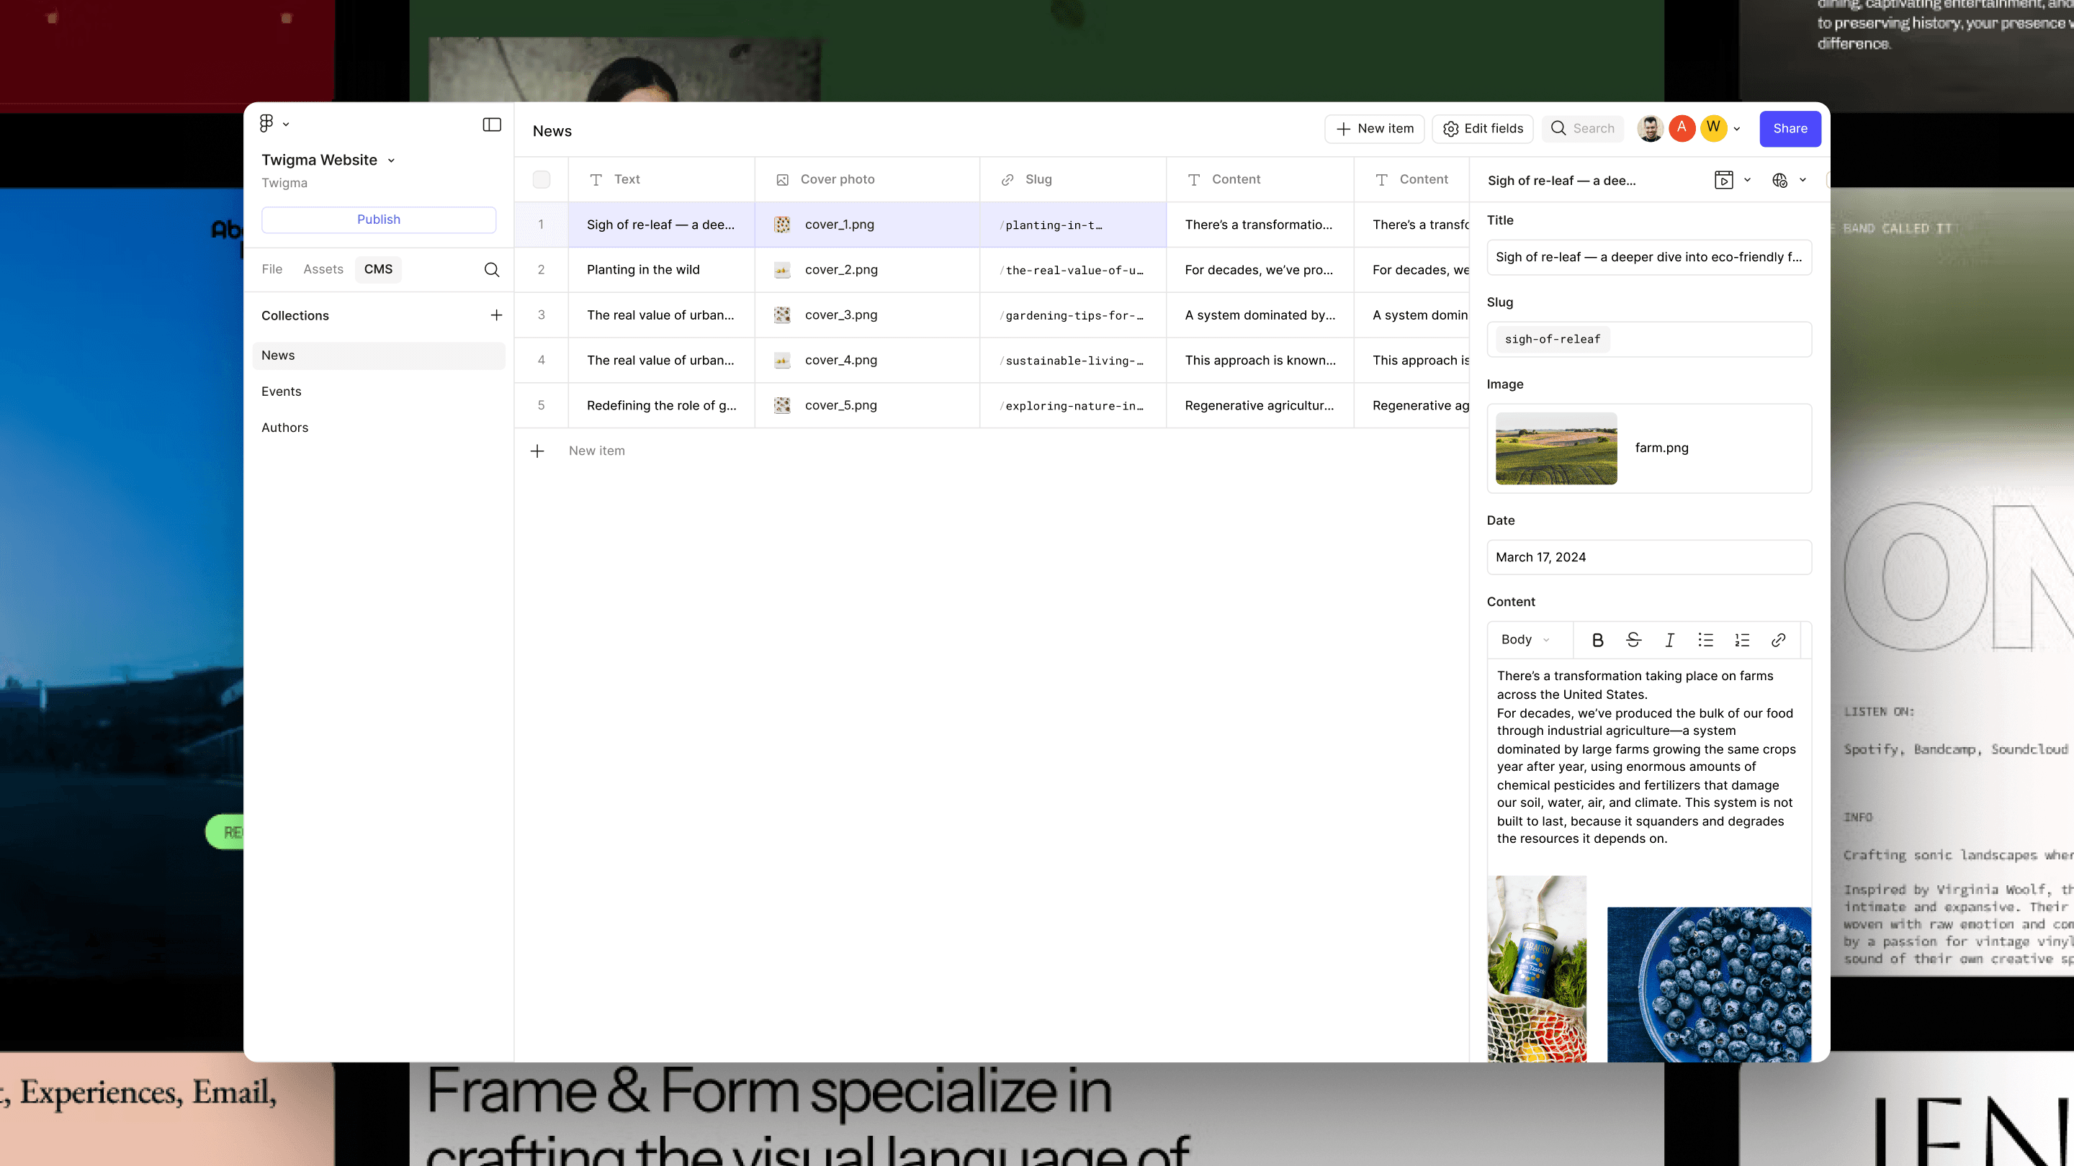Click the 'Sigh of re-leaf — a dee...' table cell

click(x=661, y=225)
